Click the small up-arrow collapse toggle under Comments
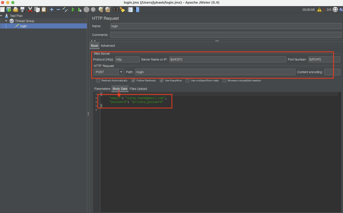 click(92, 41)
